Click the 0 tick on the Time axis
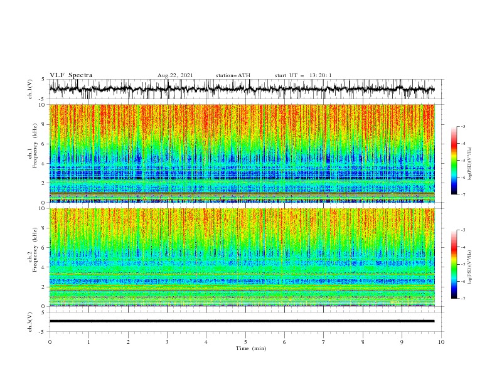 [x=50, y=342]
